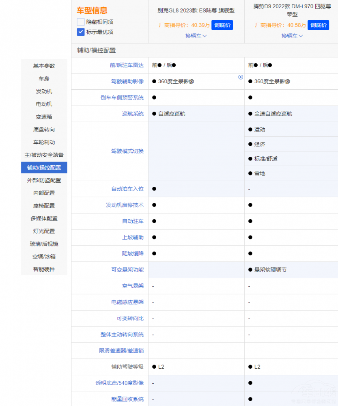Click the 陡坡缓降 parameter link
The height and width of the screenshot is (406, 338).
(x=133, y=253)
